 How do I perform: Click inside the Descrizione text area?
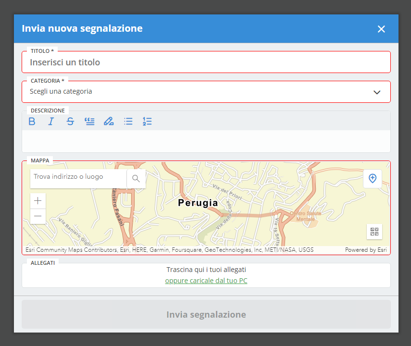pos(206,141)
